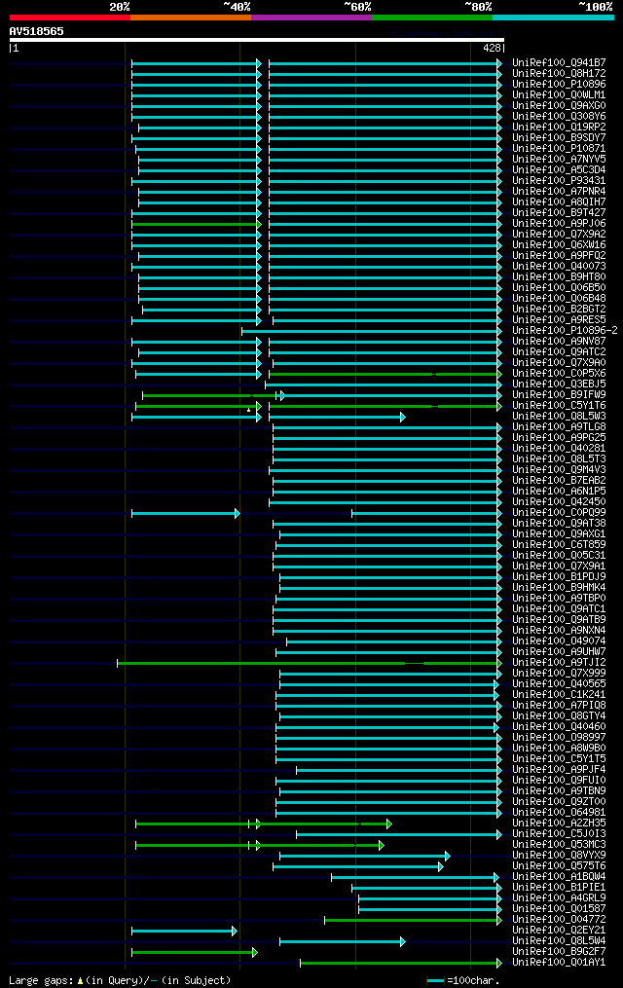Select UniRef100_P10871 label

click(559, 149)
